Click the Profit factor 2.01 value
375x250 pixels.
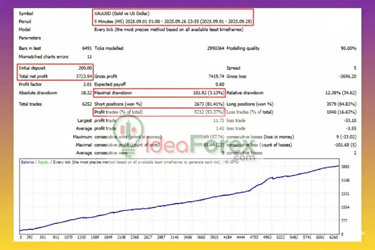tap(88, 84)
